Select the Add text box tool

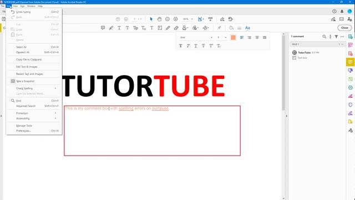[x=160, y=28]
